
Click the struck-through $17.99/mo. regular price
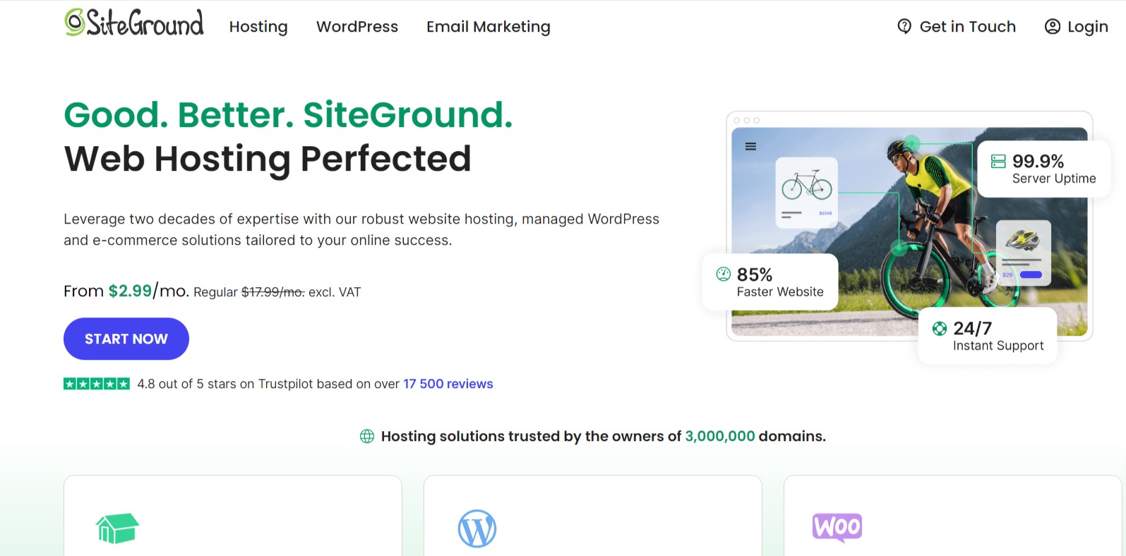273,292
